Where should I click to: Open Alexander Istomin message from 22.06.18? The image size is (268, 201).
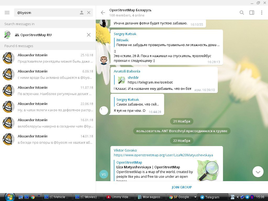point(48,107)
